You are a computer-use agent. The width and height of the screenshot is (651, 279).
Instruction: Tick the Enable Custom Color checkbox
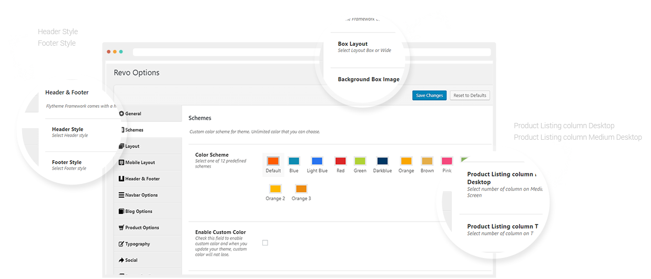pyautogui.click(x=265, y=243)
